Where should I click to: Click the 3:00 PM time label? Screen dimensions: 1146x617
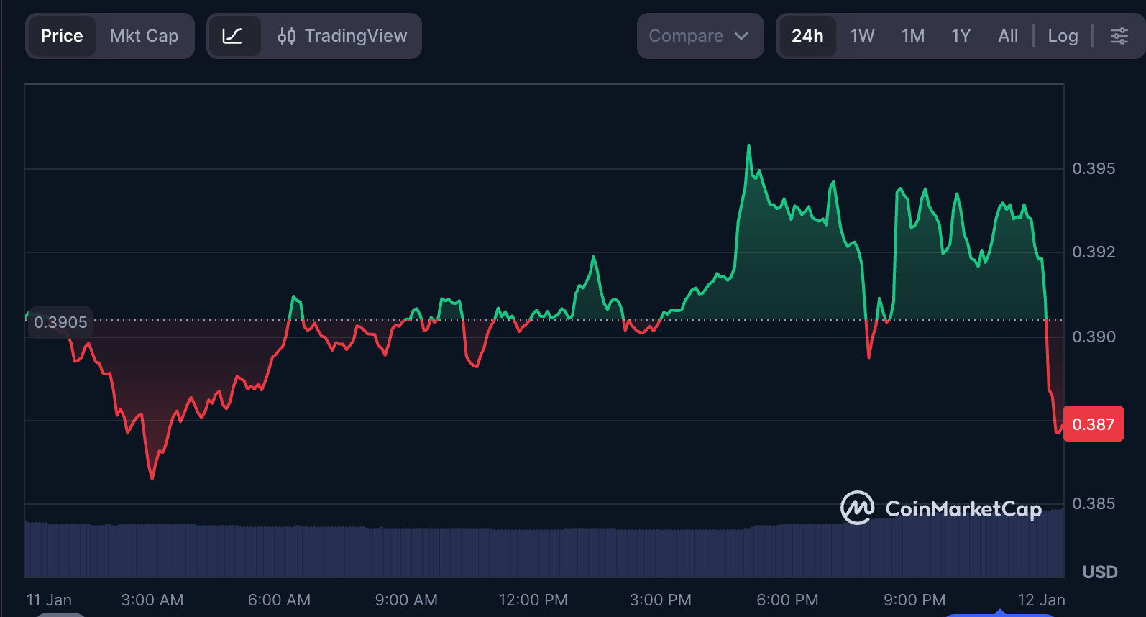pos(660,600)
